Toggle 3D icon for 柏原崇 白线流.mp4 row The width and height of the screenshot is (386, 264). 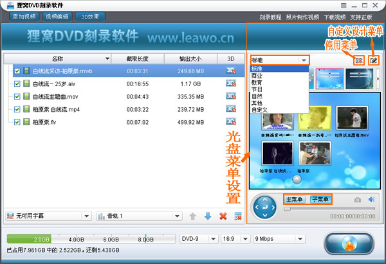coord(231,109)
